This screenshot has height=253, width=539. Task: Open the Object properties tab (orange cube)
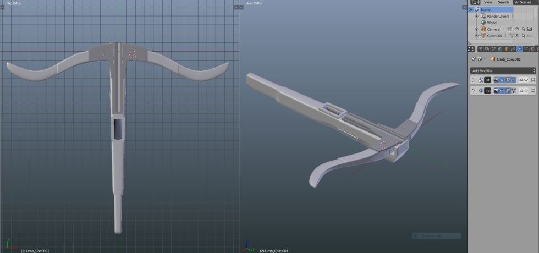(507, 49)
